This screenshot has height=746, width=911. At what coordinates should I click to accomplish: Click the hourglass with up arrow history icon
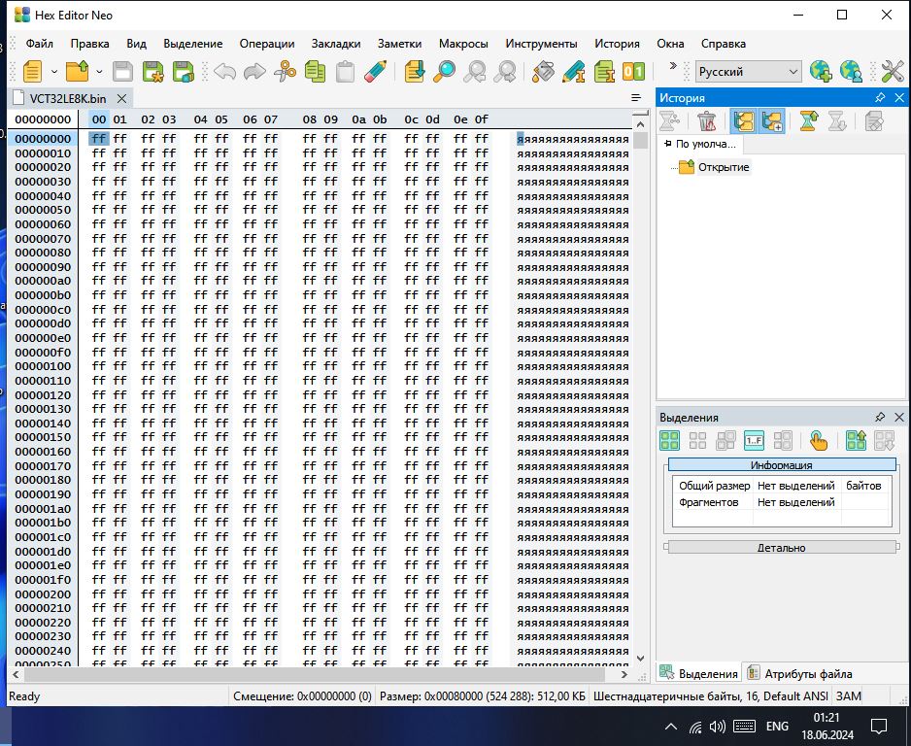[x=808, y=121]
